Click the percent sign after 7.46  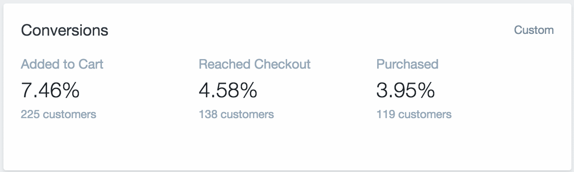(x=72, y=90)
